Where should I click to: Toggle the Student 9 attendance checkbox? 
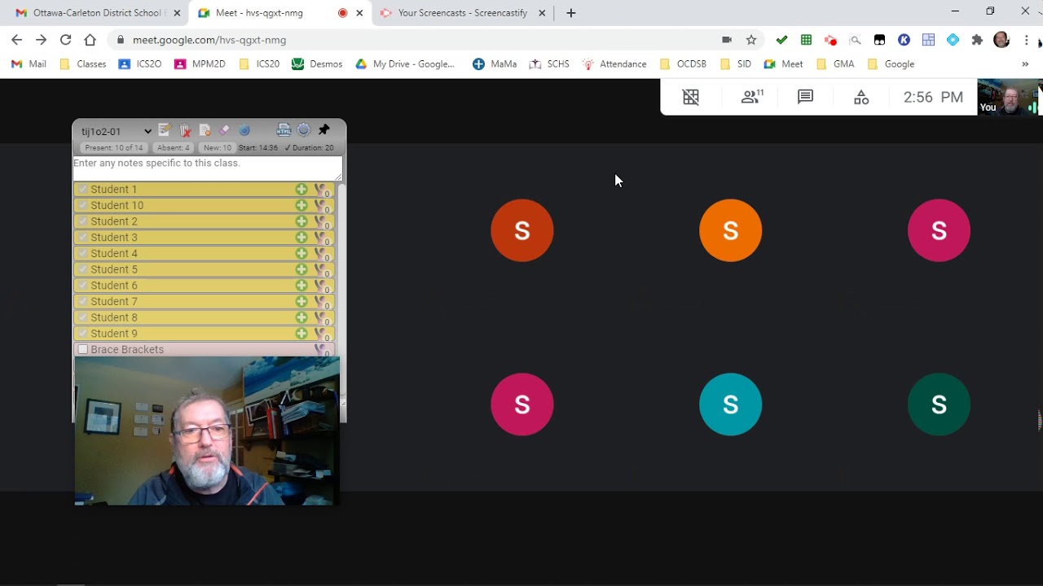tap(82, 333)
